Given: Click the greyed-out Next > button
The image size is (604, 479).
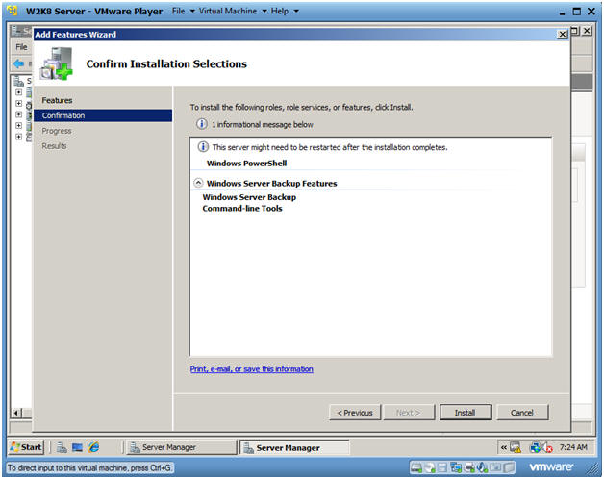Looking at the screenshot, I should click(x=409, y=413).
